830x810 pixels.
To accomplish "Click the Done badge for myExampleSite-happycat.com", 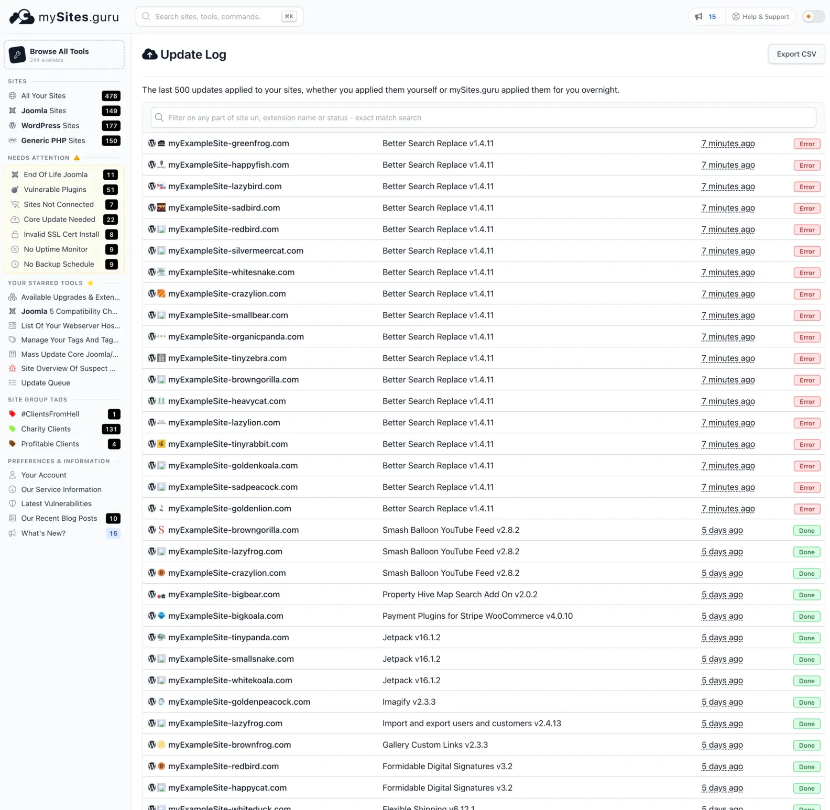I will pyautogui.click(x=806, y=788).
